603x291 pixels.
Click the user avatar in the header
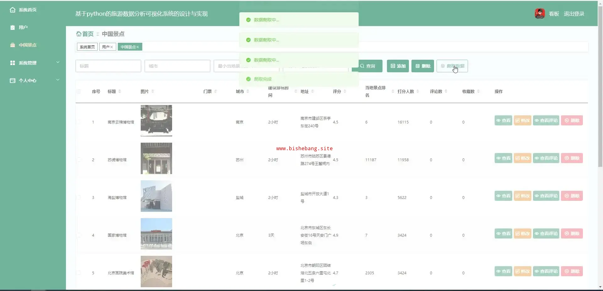click(540, 14)
